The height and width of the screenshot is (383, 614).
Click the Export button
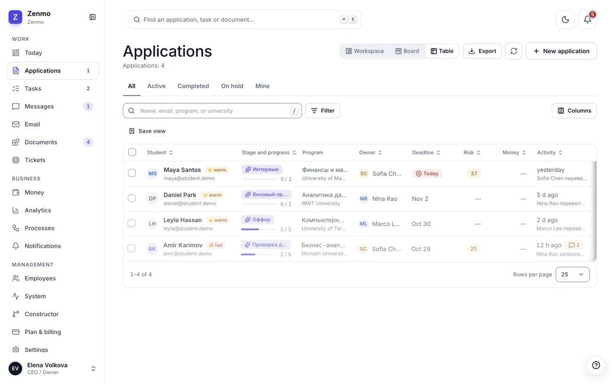[x=482, y=51]
